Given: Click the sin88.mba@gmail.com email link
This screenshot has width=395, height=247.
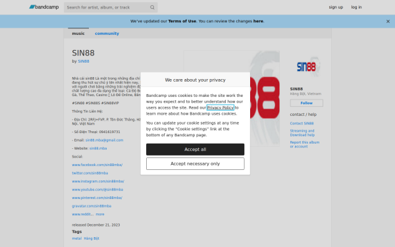Looking at the screenshot, I should (x=104, y=140).
